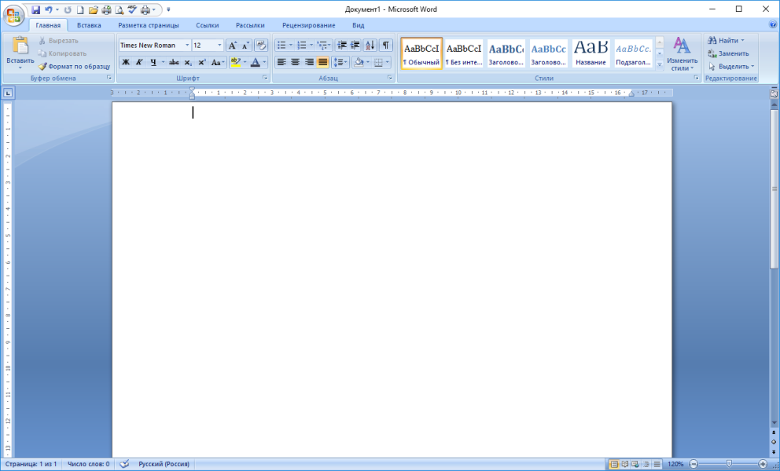
Task: Expand the styles gallery More arrow
Action: click(x=660, y=64)
